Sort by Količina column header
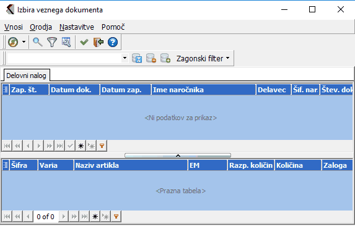355x226 pixels. 298,165
